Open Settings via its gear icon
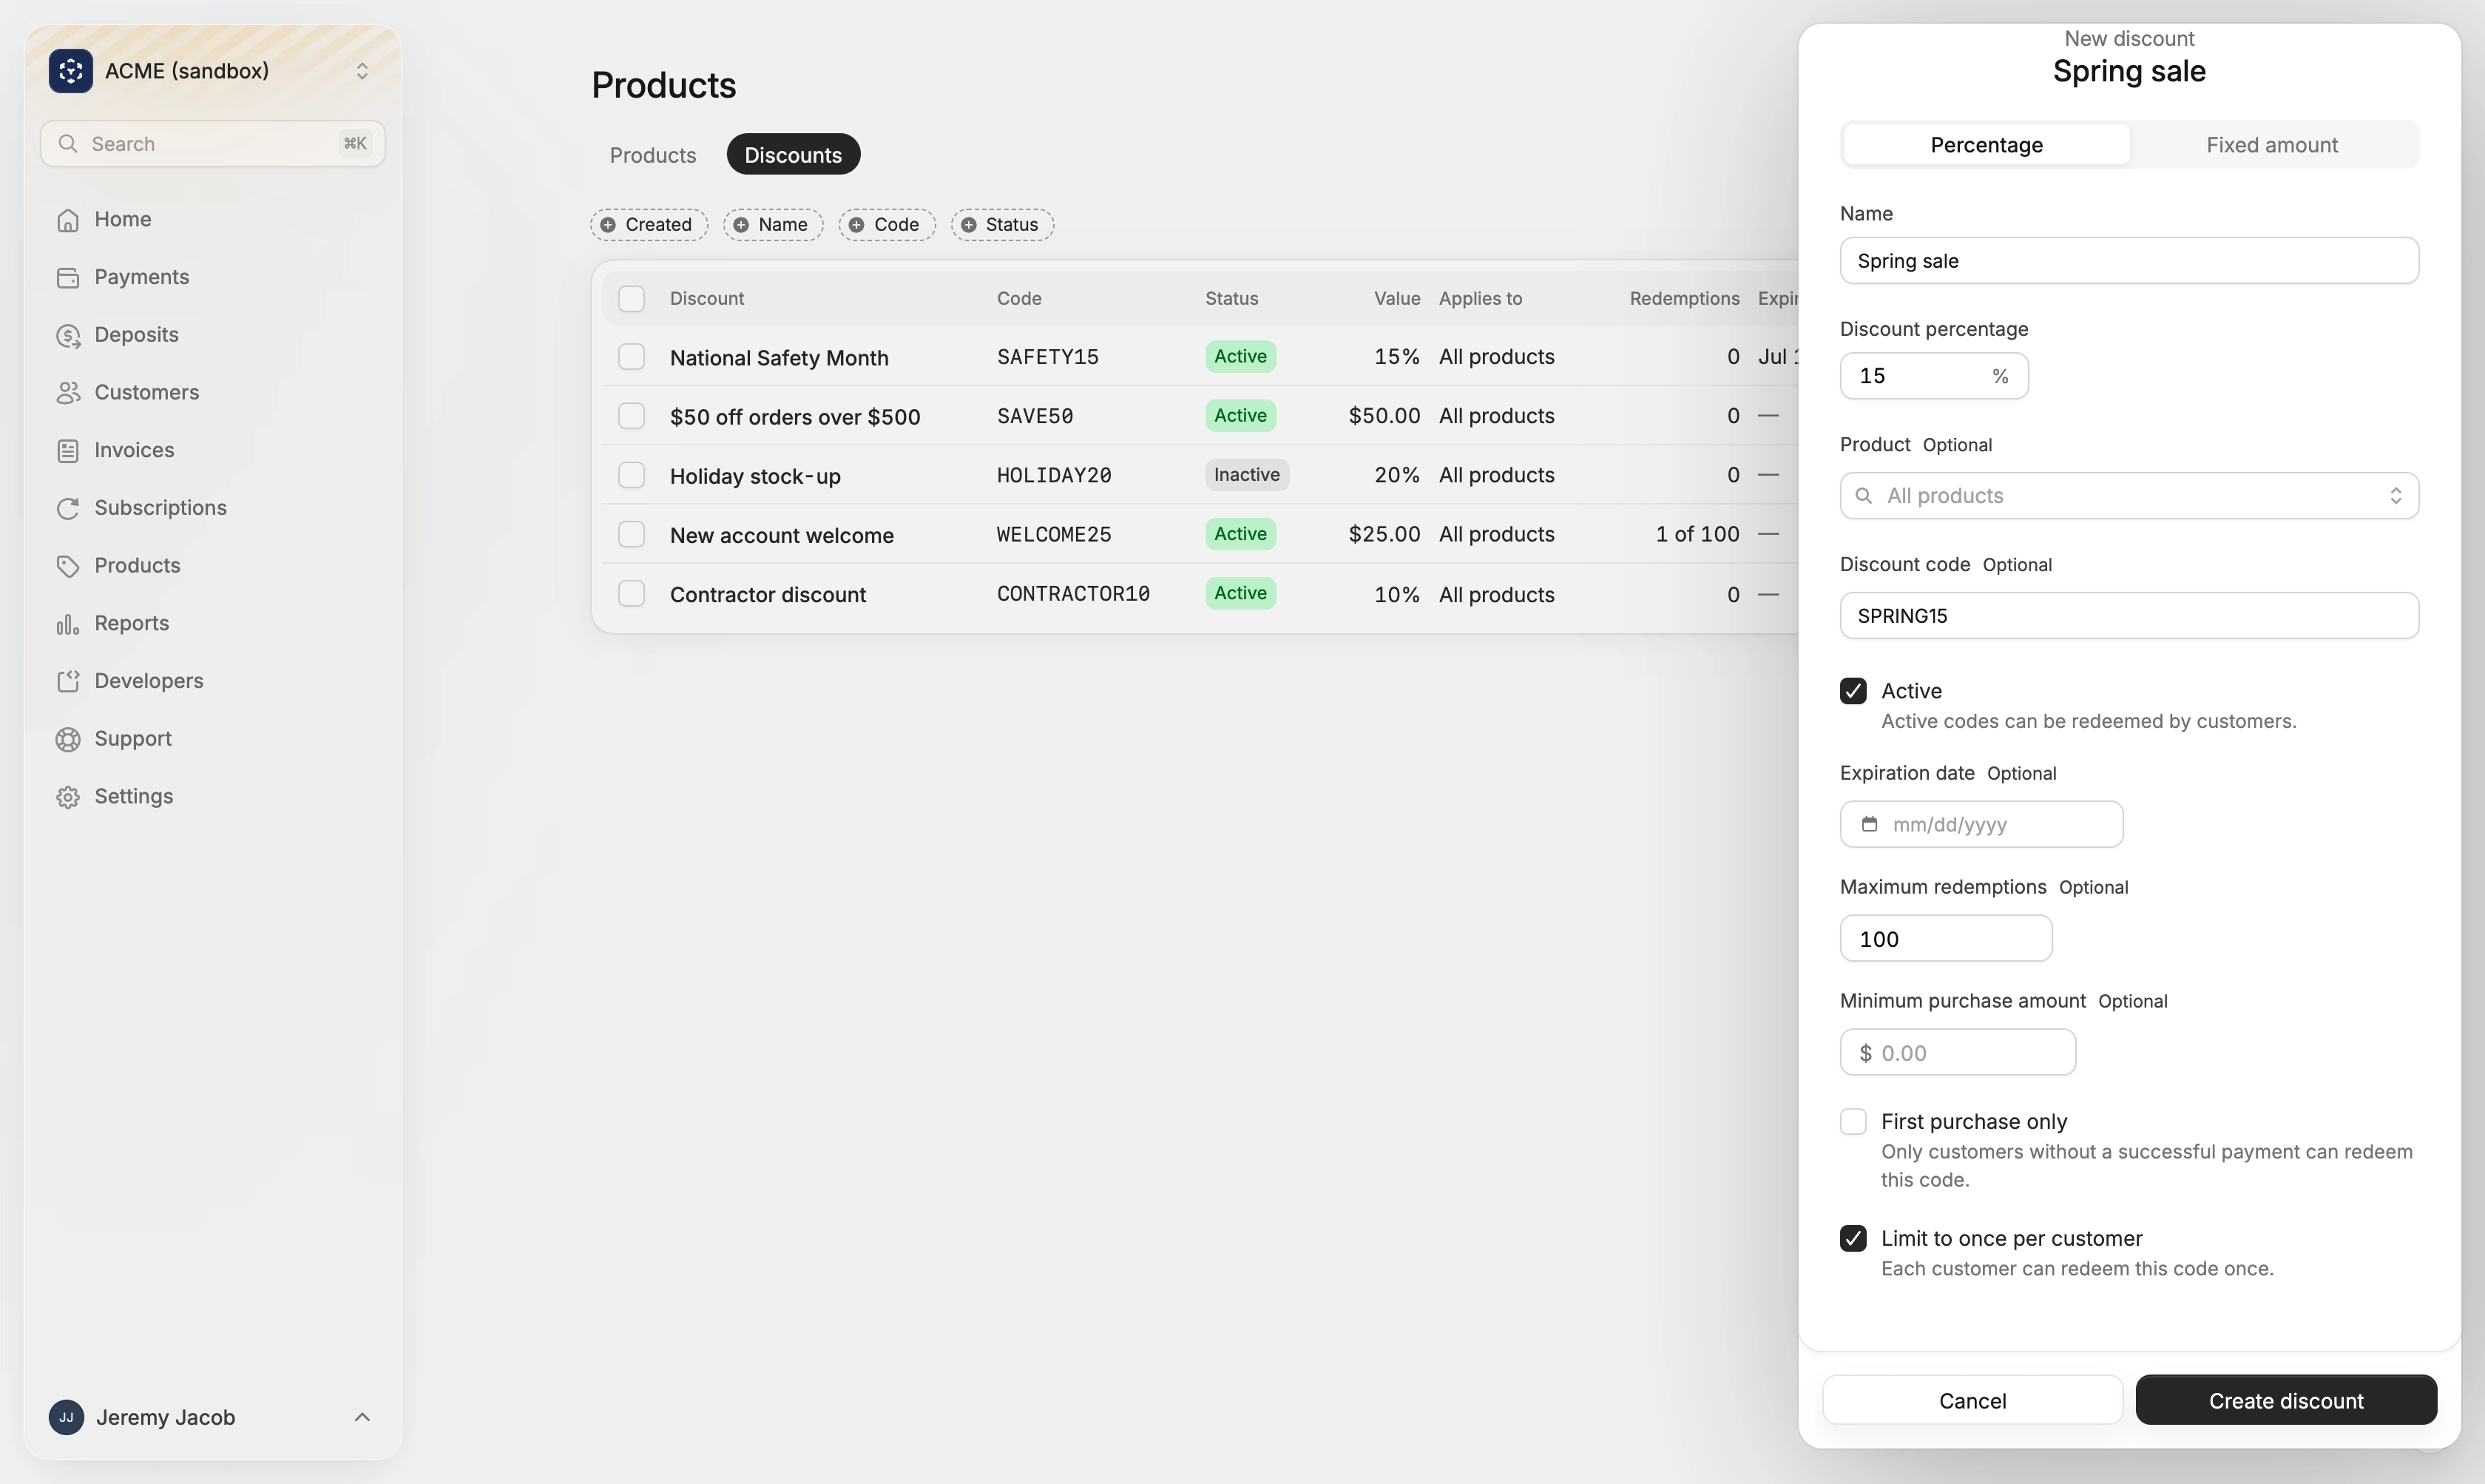This screenshot has height=1484, width=2485. (68, 797)
